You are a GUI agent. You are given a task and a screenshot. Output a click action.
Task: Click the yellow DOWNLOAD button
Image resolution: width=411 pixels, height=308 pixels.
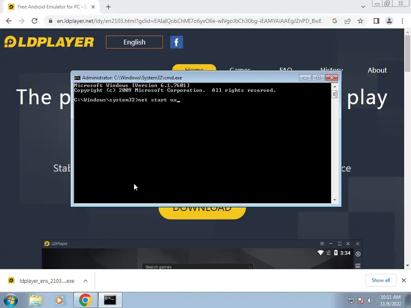coord(202,213)
